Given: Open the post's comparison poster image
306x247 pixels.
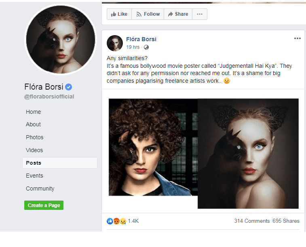Looking at the screenshot, I should click(203, 153).
